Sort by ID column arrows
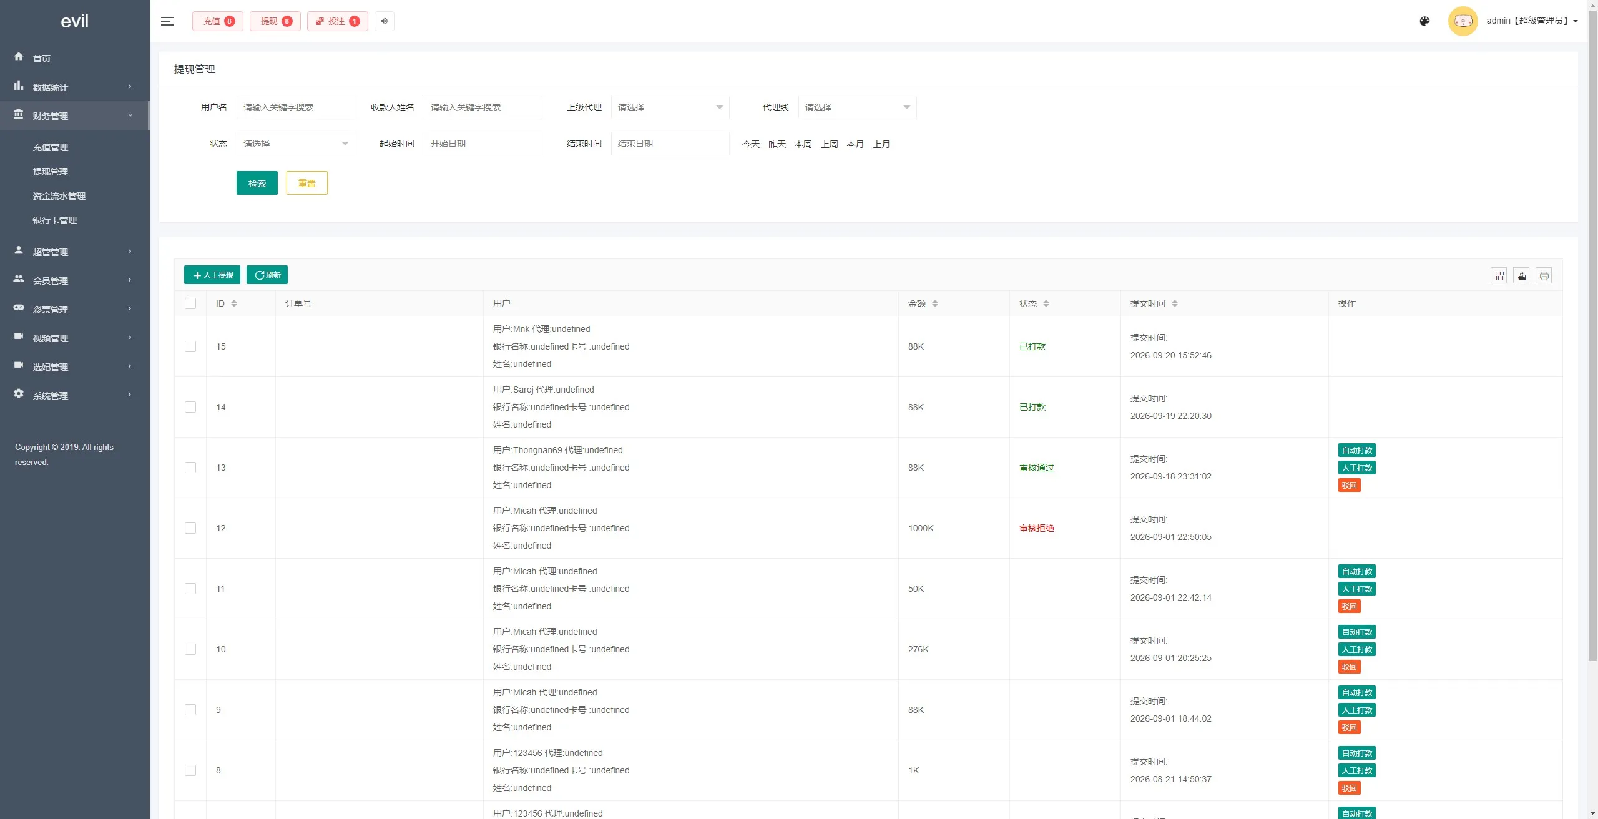The height and width of the screenshot is (819, 1598). [x=234, y=303]
